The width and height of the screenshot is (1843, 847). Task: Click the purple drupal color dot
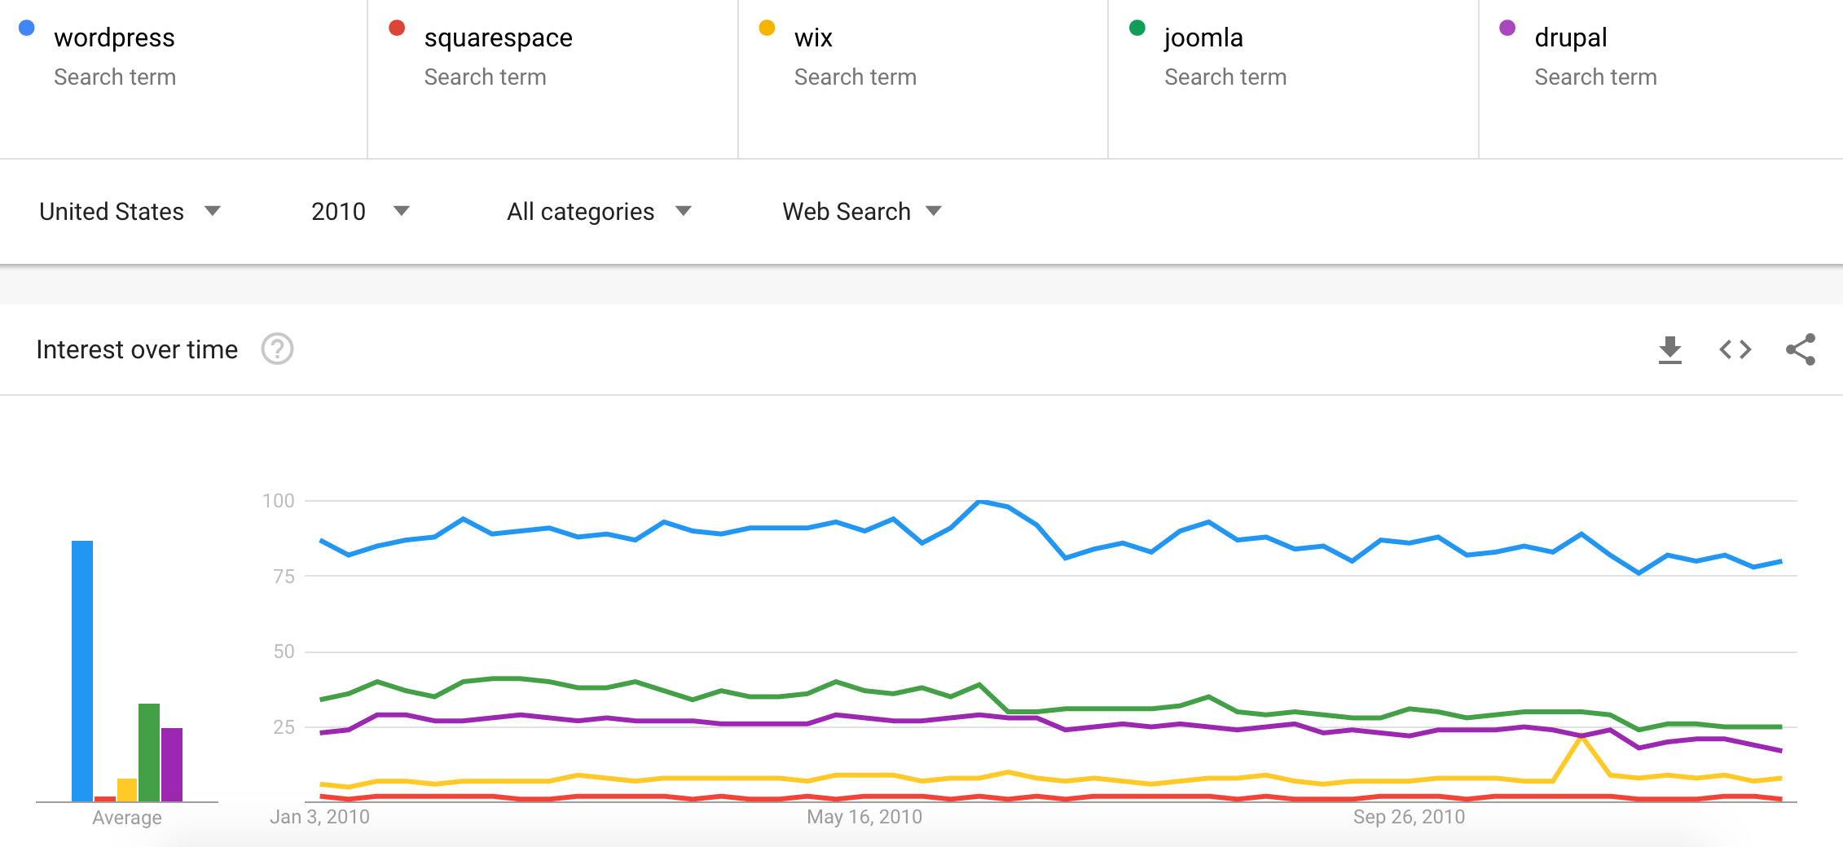(x=1507, y=29)
